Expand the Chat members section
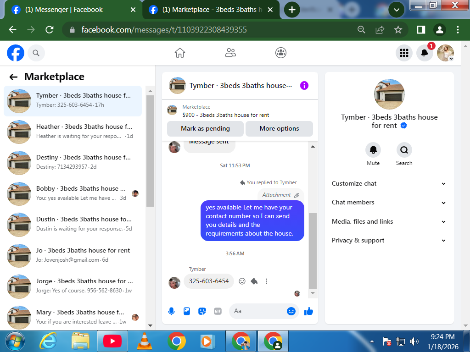Screen dimensions: 470x352 point(389,203)
